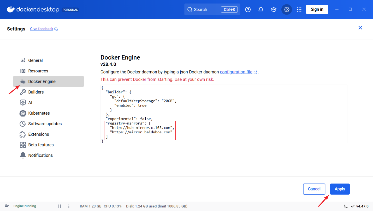Close Settings with the blue X
The image size is (373, 211).
[x=360, y=28]
